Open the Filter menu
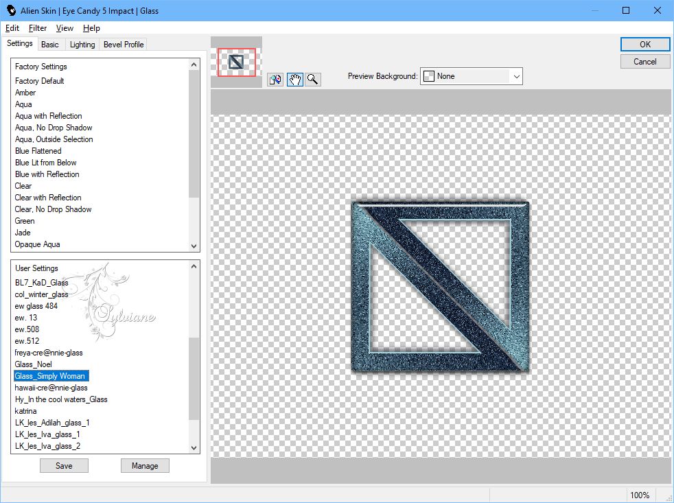Viewport: 674px width, 503px height. point(37,28)
